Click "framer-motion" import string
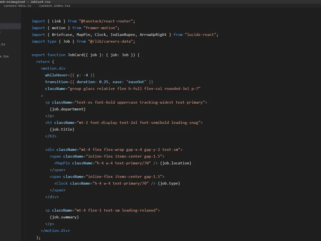The height and width of the screenshot is (241, 321). click(x=100, y=28)
